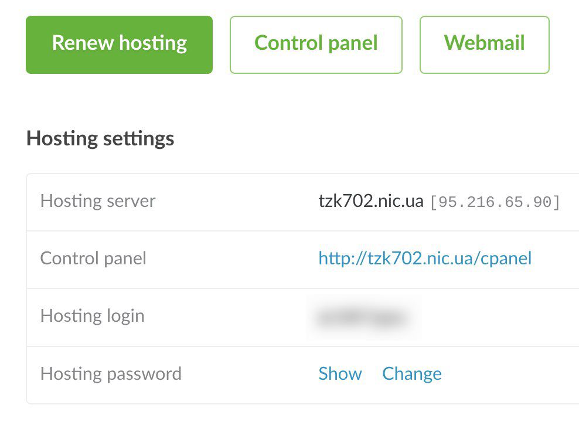
Task: Click the Hosting server label
Action: coord(98,201)
